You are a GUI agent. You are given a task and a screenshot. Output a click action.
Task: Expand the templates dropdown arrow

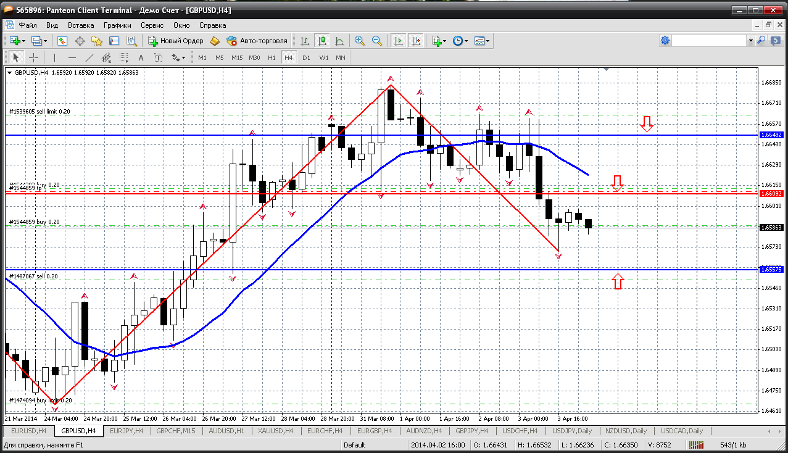pos(487,41)
